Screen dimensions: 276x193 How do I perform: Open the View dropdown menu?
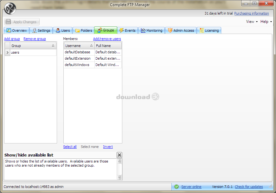pos(252,22)
